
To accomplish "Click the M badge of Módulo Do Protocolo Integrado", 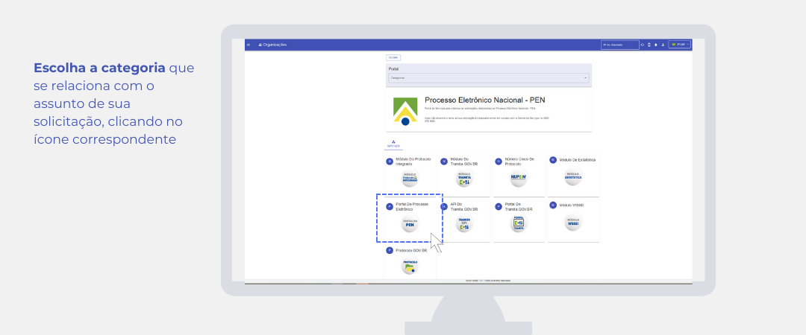I will [x=390, y=161].
